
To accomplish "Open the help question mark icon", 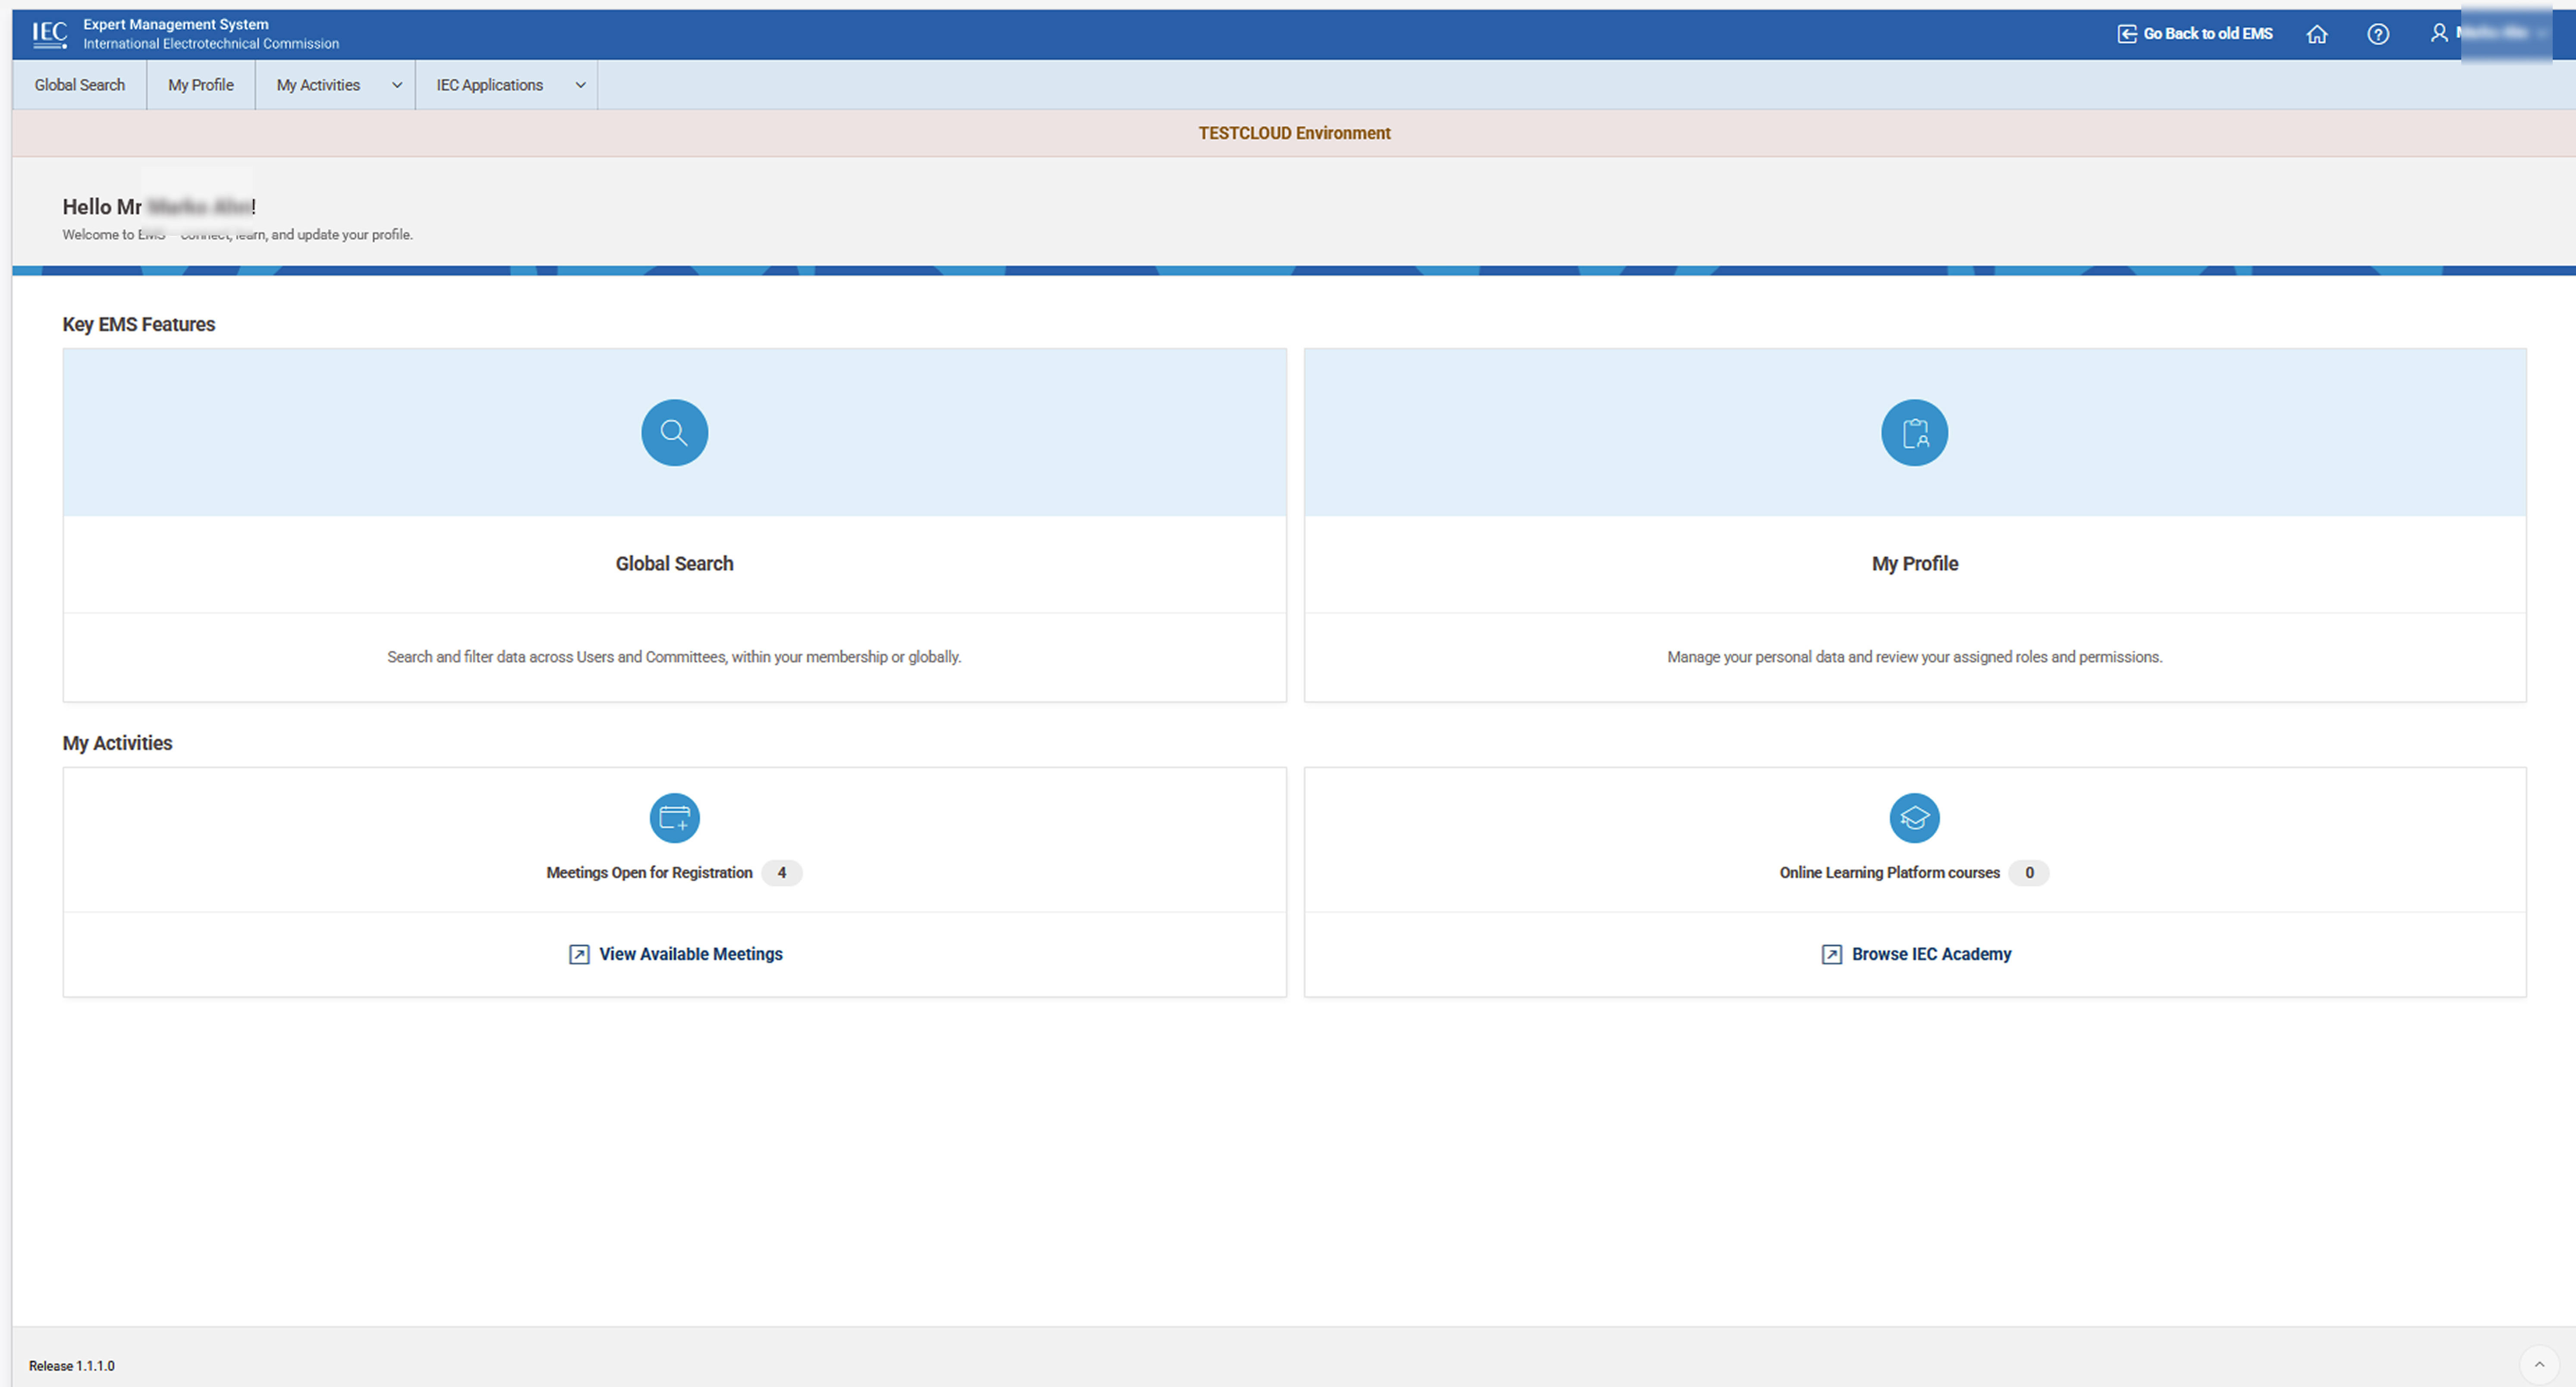I will coord(2378,33).
